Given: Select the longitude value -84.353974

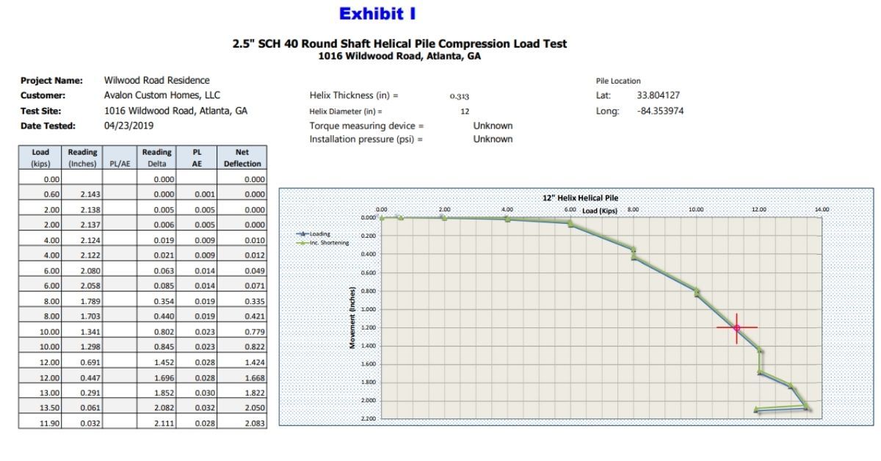Looking at the screenshot, I should point(661,112).
